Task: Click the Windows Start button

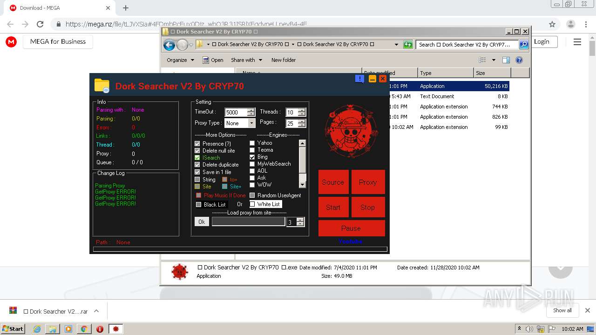Action: pyautogui.click(x=13, y=328)
